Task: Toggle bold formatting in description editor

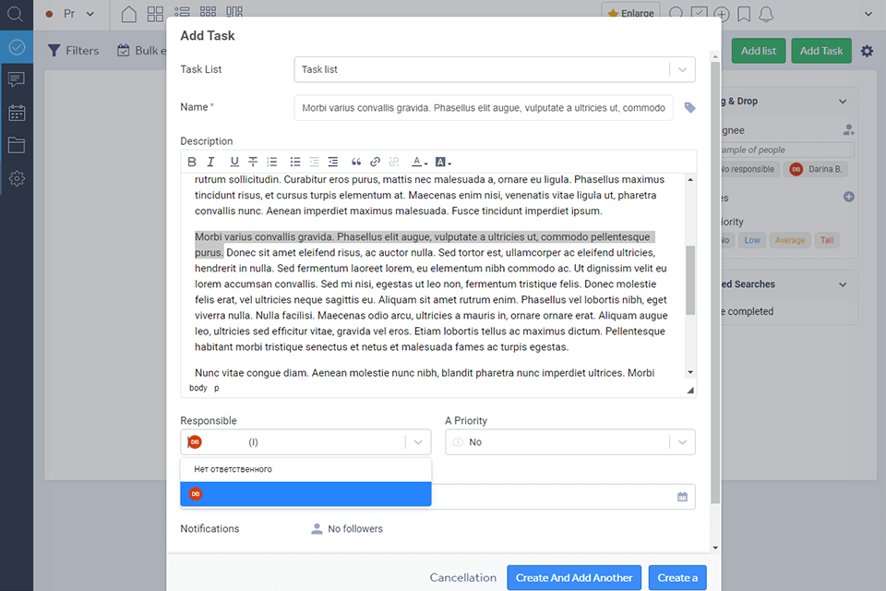Action: 192,162
